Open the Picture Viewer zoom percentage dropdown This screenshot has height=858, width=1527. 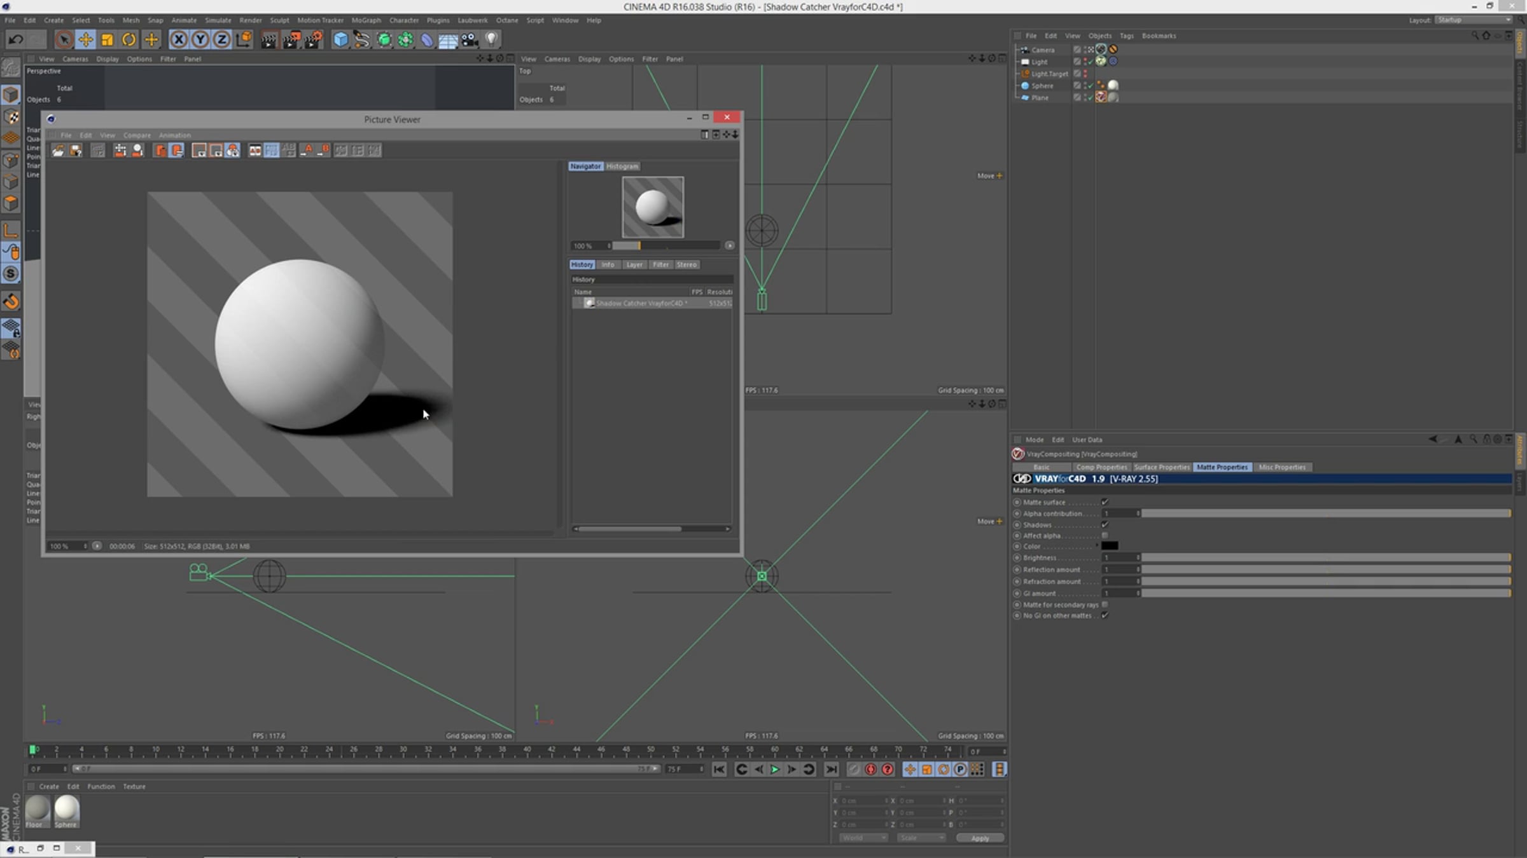68,546
